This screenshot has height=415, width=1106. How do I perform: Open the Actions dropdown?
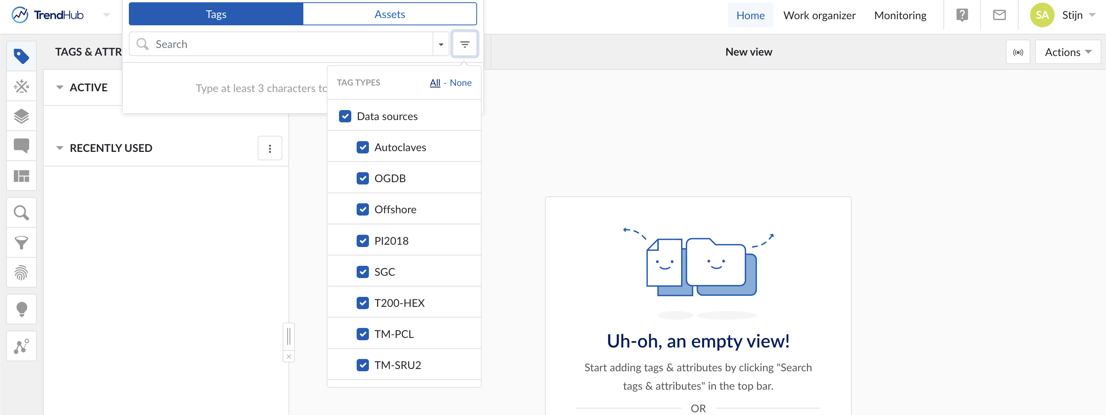pyautogui.click(x=1067, y=53)
